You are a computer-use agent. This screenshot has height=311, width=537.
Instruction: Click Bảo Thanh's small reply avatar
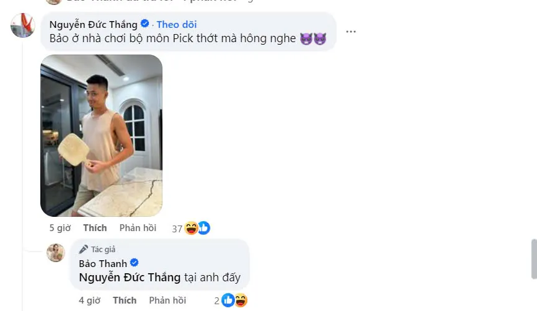[56, 252]
